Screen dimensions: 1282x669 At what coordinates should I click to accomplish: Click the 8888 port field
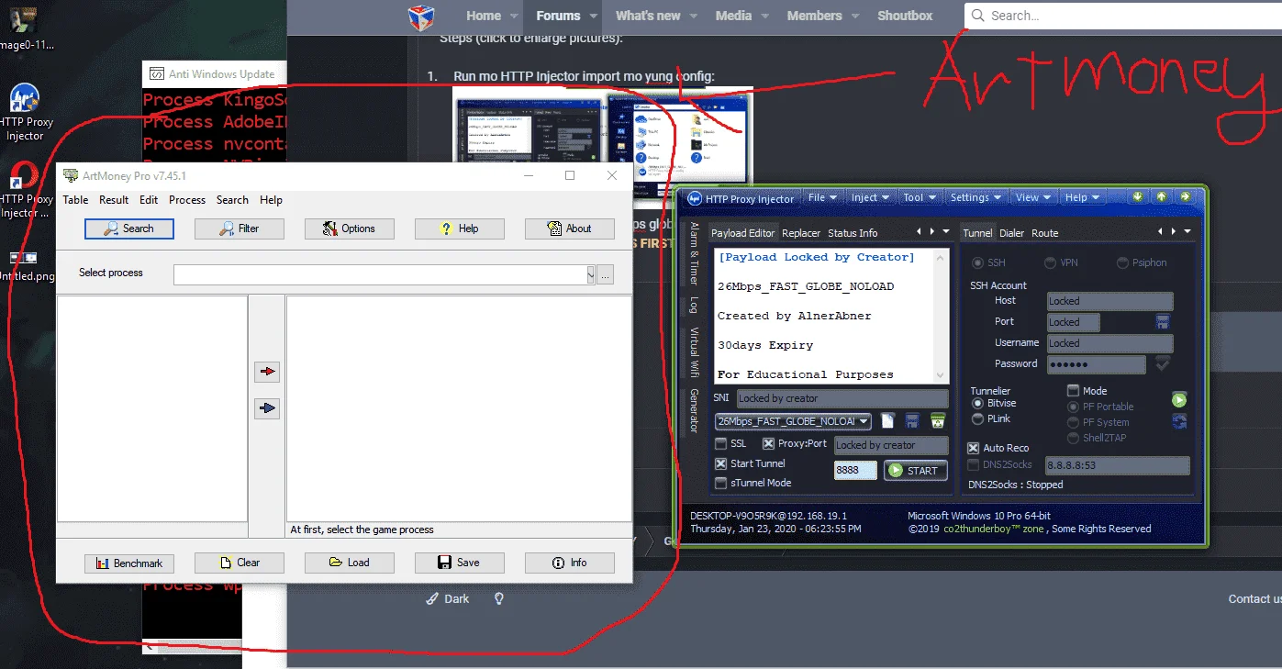(x=855, y=470)
